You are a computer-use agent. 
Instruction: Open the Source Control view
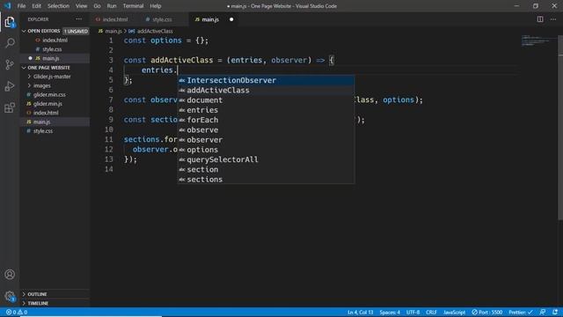pos(10,64)
